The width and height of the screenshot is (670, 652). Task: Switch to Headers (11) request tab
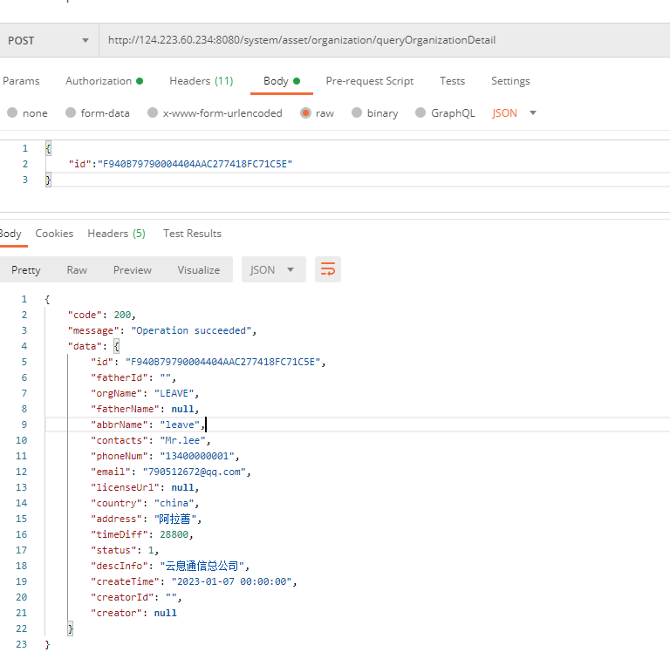pyautogui.click(x=201, y=81)
